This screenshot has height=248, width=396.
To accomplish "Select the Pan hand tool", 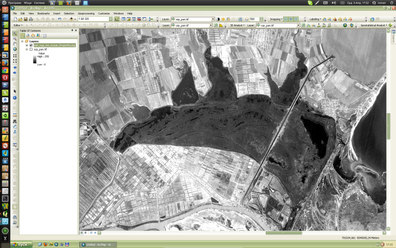I will tap(15, 44).
